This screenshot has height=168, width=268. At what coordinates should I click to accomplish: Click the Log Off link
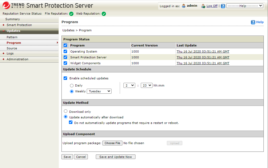click(x=212, y=6)
